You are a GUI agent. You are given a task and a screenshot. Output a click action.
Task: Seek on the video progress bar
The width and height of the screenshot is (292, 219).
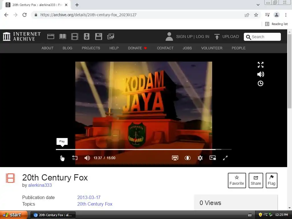pyautogui.click(x=144, y=149)
